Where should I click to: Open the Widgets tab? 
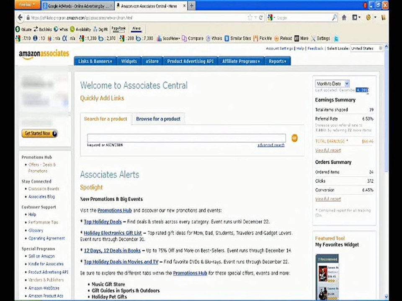[129, 61]
